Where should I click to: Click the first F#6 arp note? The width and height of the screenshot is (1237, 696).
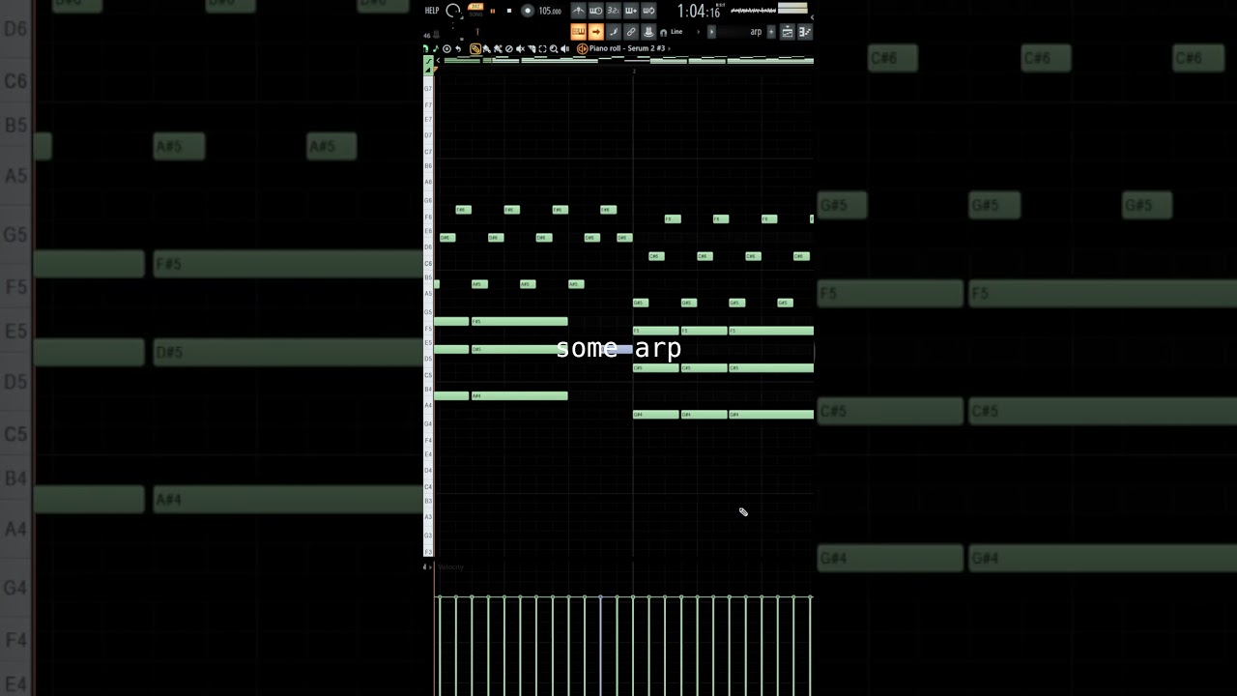pos(463,210)
